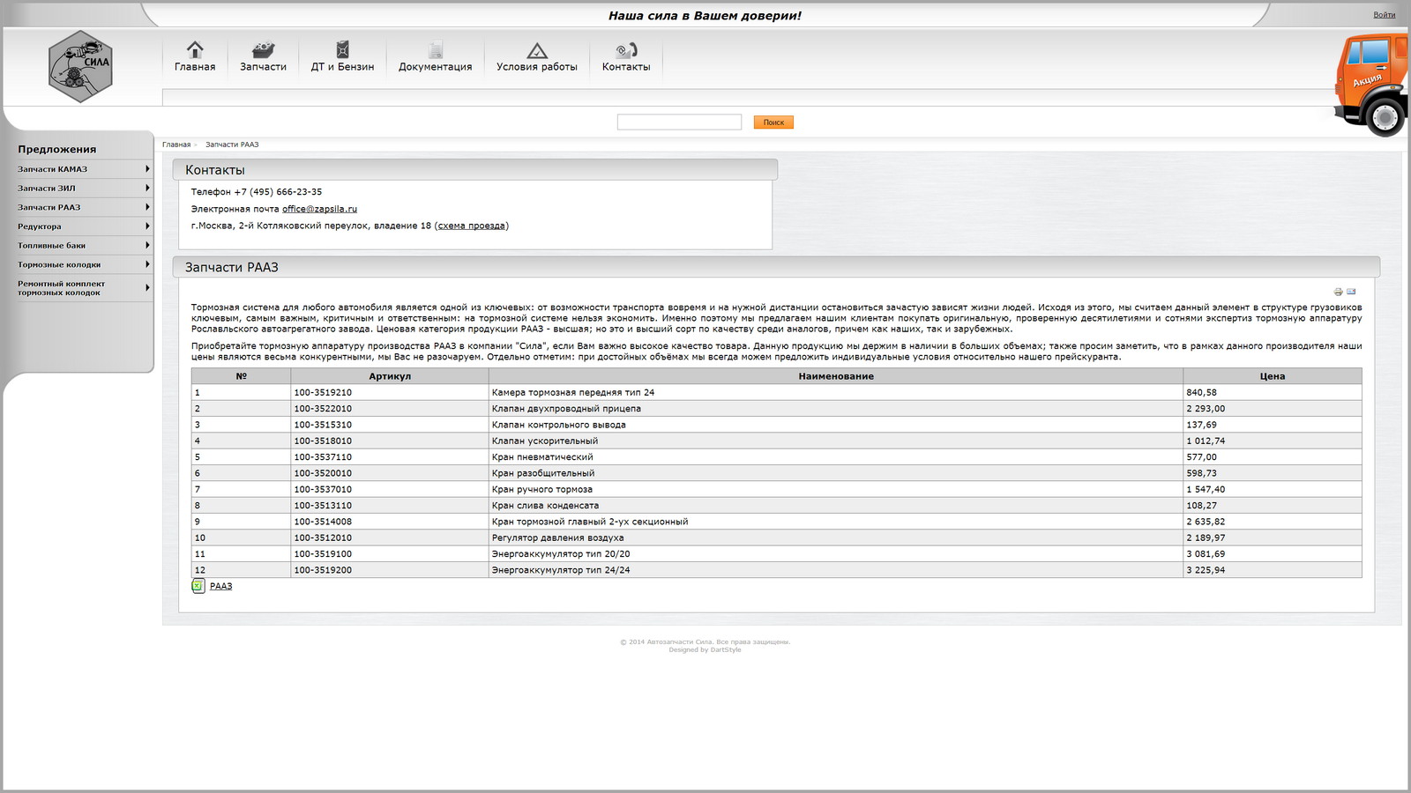
Task: Select Редуктора in the sidebar menu
Action: click(40, 226)
